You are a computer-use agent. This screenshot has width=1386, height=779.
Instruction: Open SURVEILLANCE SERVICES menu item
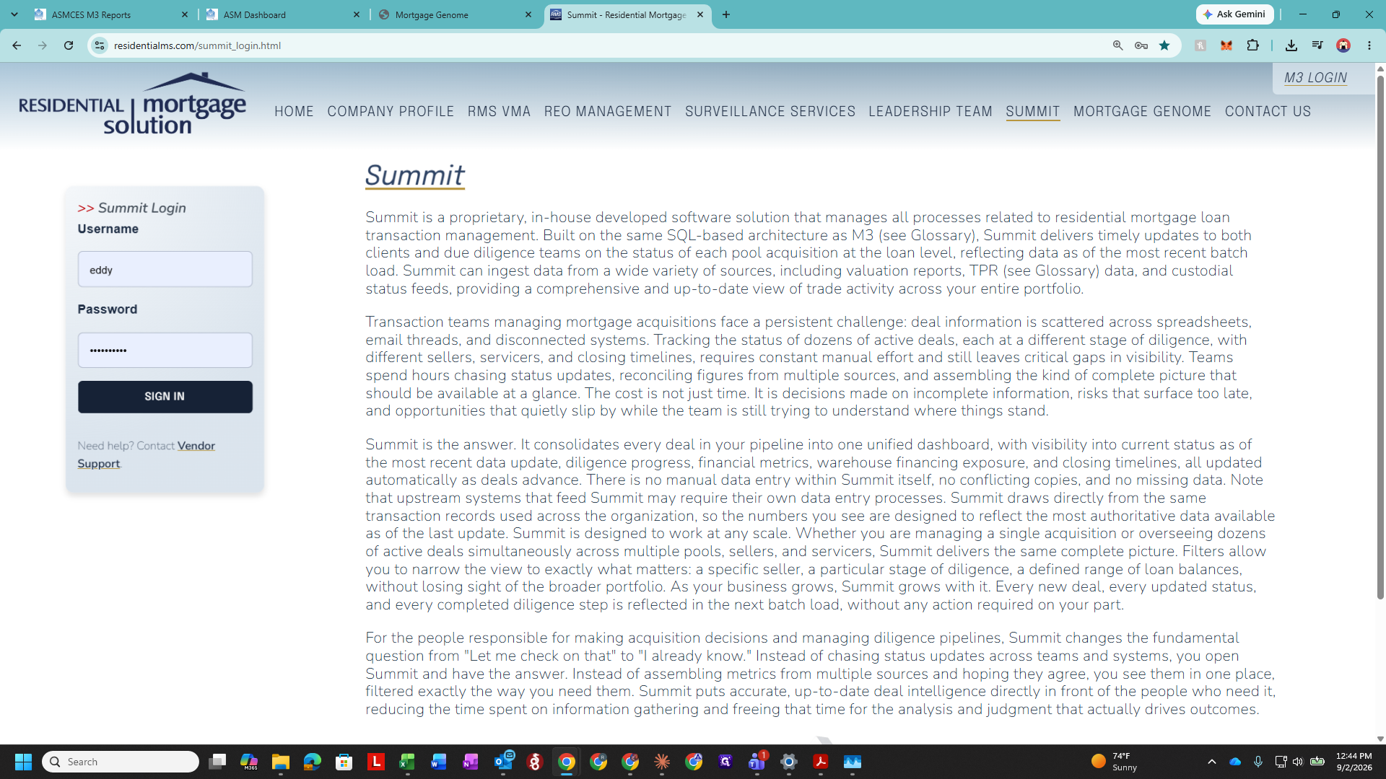point(770,112)
